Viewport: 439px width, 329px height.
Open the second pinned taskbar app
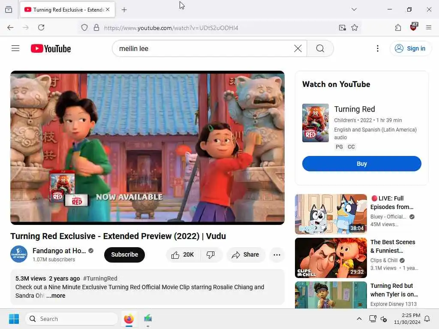pyautogui.click(x=148, y=319)
